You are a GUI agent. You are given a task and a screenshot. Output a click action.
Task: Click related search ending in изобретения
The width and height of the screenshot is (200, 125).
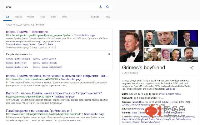47,67
